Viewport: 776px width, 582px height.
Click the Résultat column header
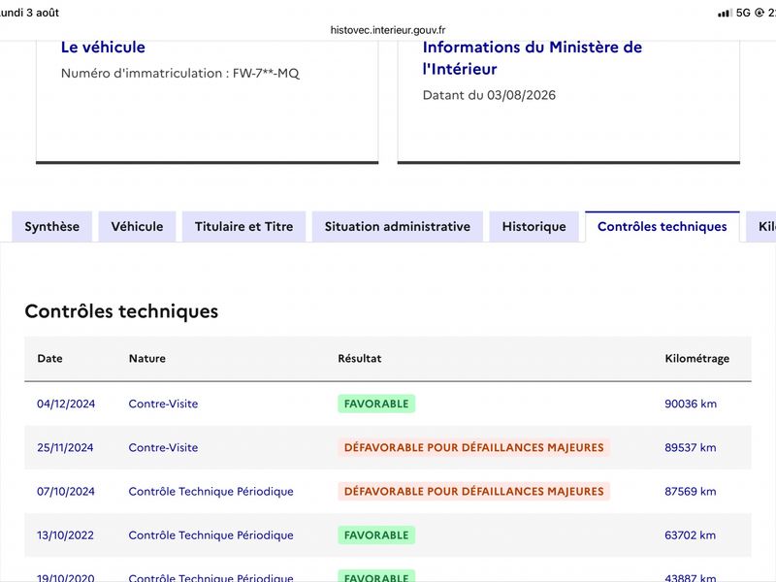click(360, 358)
